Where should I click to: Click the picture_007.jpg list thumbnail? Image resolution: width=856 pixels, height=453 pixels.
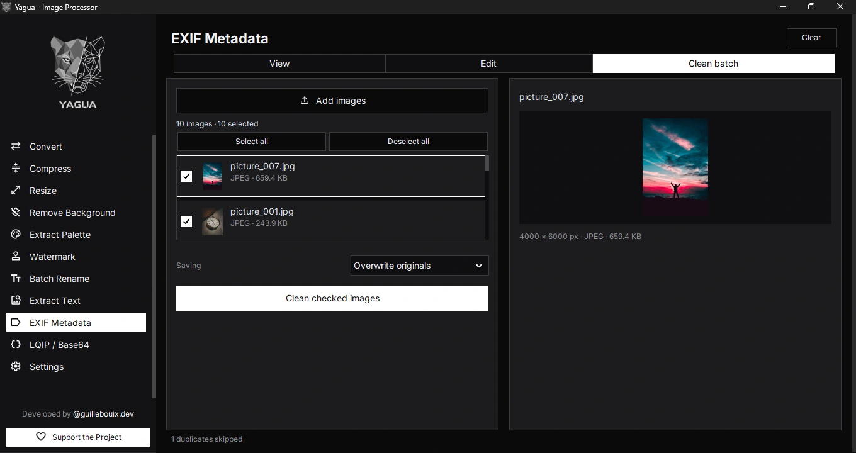[212, 176]
